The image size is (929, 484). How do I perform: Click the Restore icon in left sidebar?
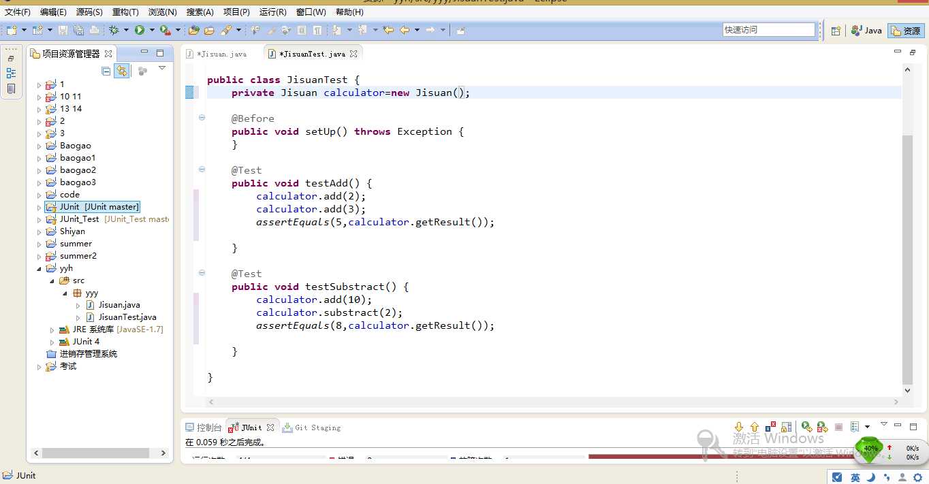[11, 59]
